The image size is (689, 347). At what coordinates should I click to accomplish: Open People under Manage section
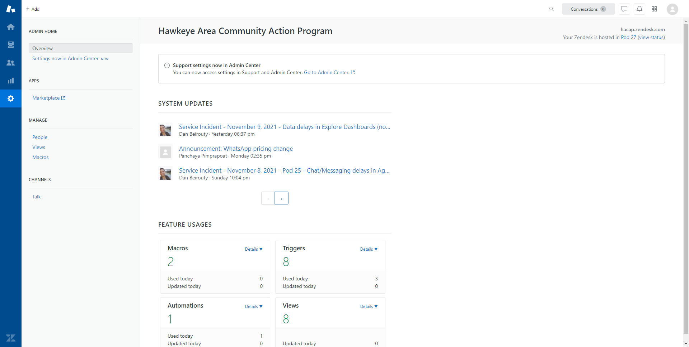click(40, 137)
